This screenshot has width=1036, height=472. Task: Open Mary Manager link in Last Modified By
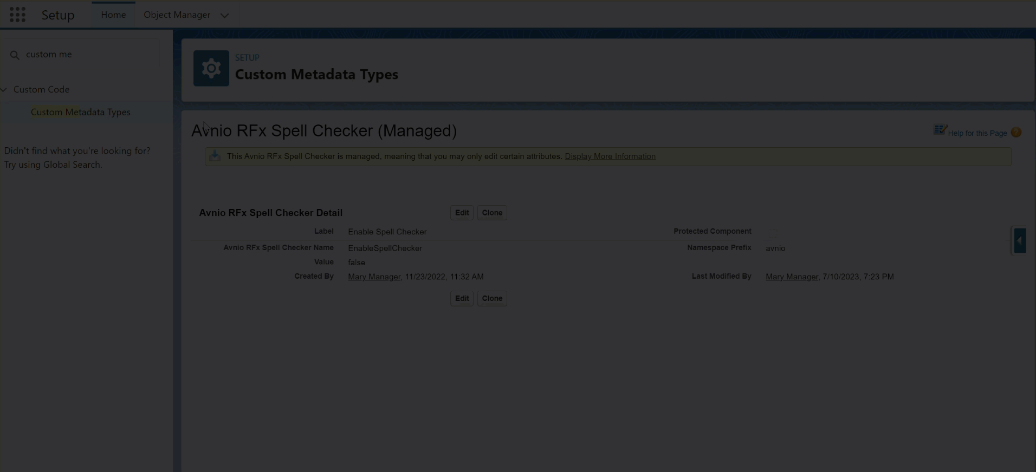[792, 277]
